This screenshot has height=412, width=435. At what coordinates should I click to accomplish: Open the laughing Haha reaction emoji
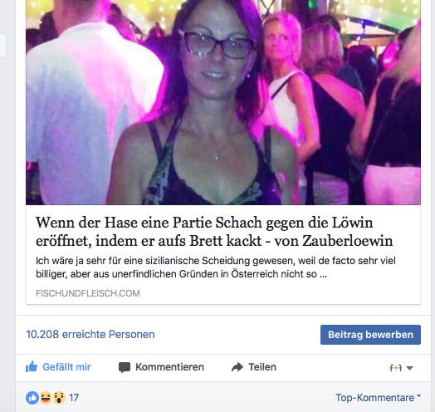46,398
